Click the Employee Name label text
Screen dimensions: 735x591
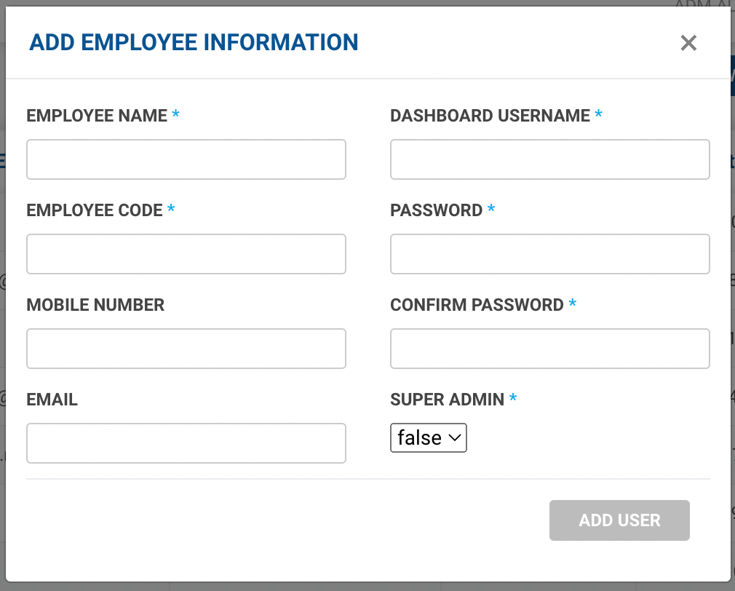97,116
